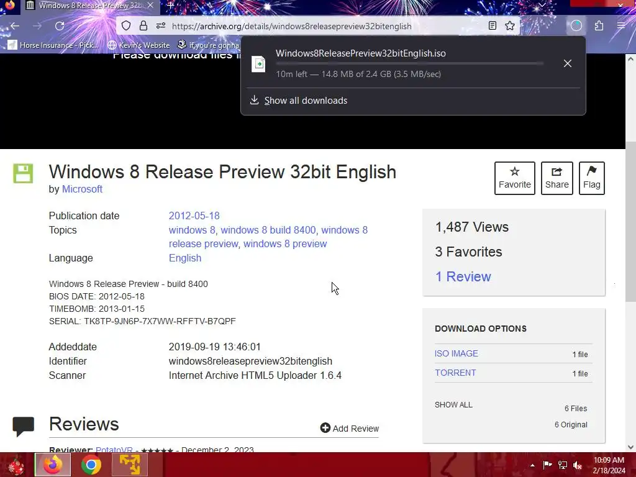Click the downloading ISO file icon

point(258,64)
